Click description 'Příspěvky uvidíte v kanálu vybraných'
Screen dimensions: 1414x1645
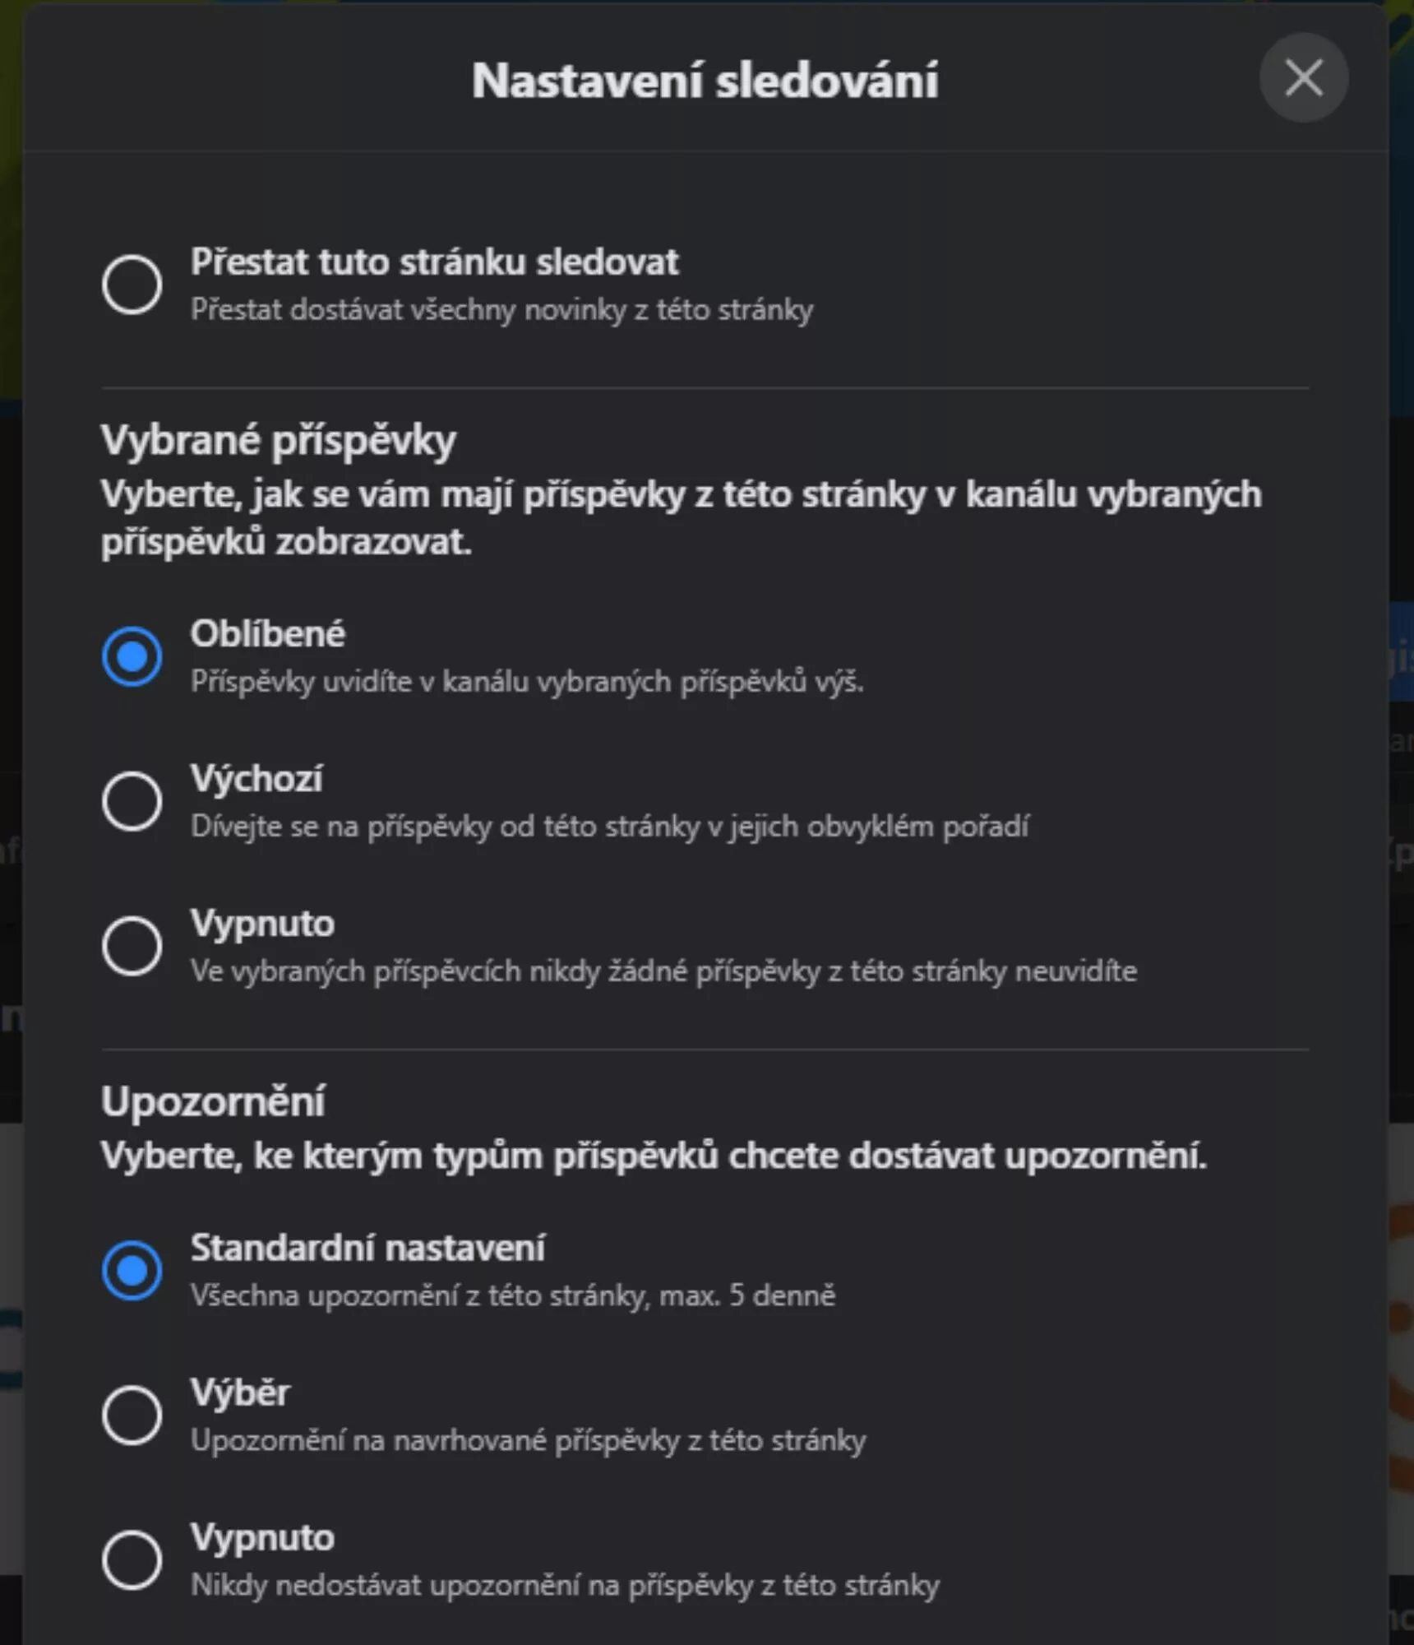point(527,682)
